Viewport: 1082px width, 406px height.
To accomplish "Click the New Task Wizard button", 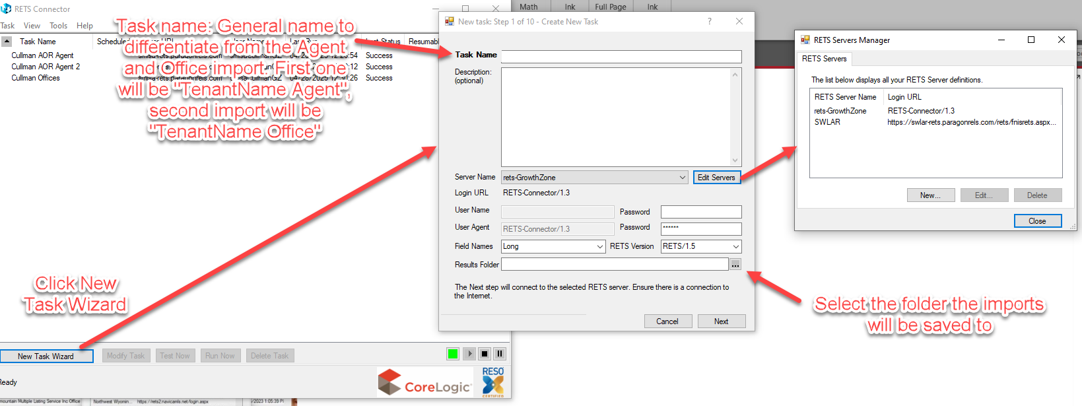I will pyautogui.click(x=46, y=356).
